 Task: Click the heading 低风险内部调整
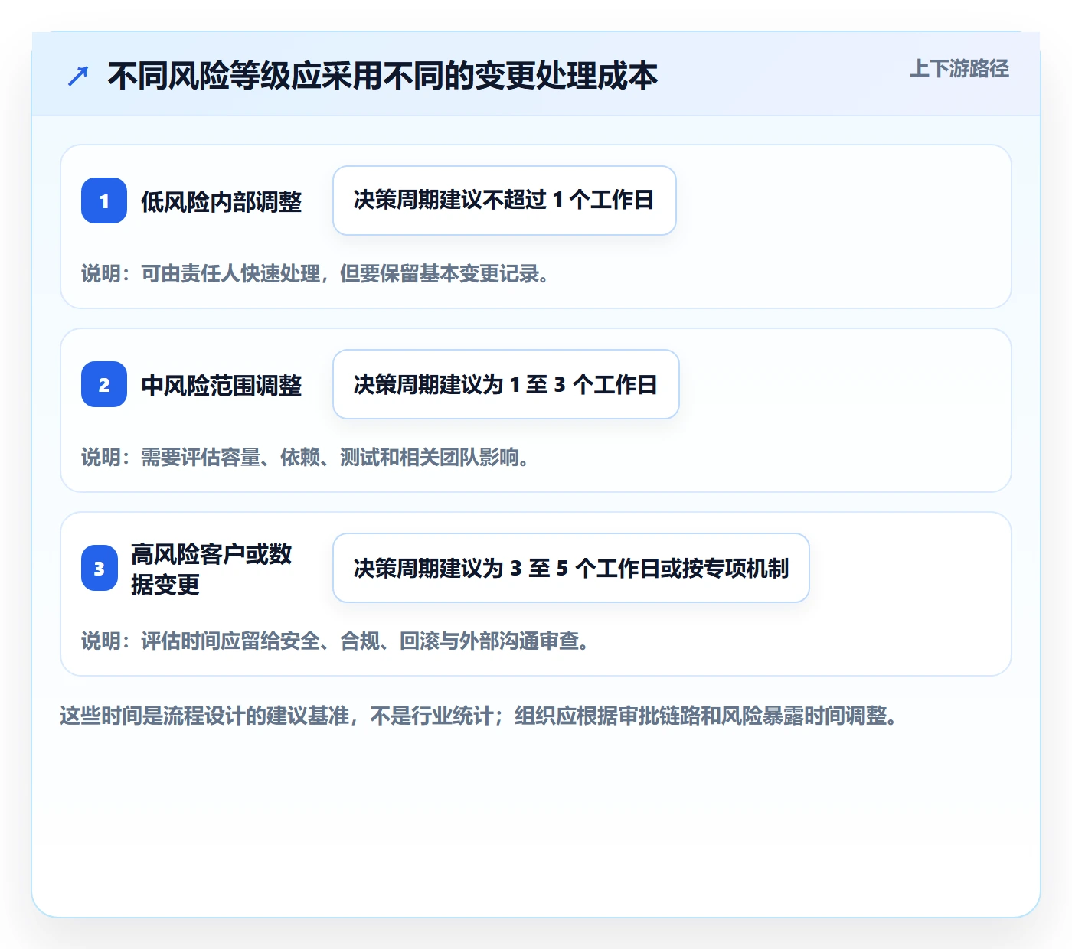[221, 201]
